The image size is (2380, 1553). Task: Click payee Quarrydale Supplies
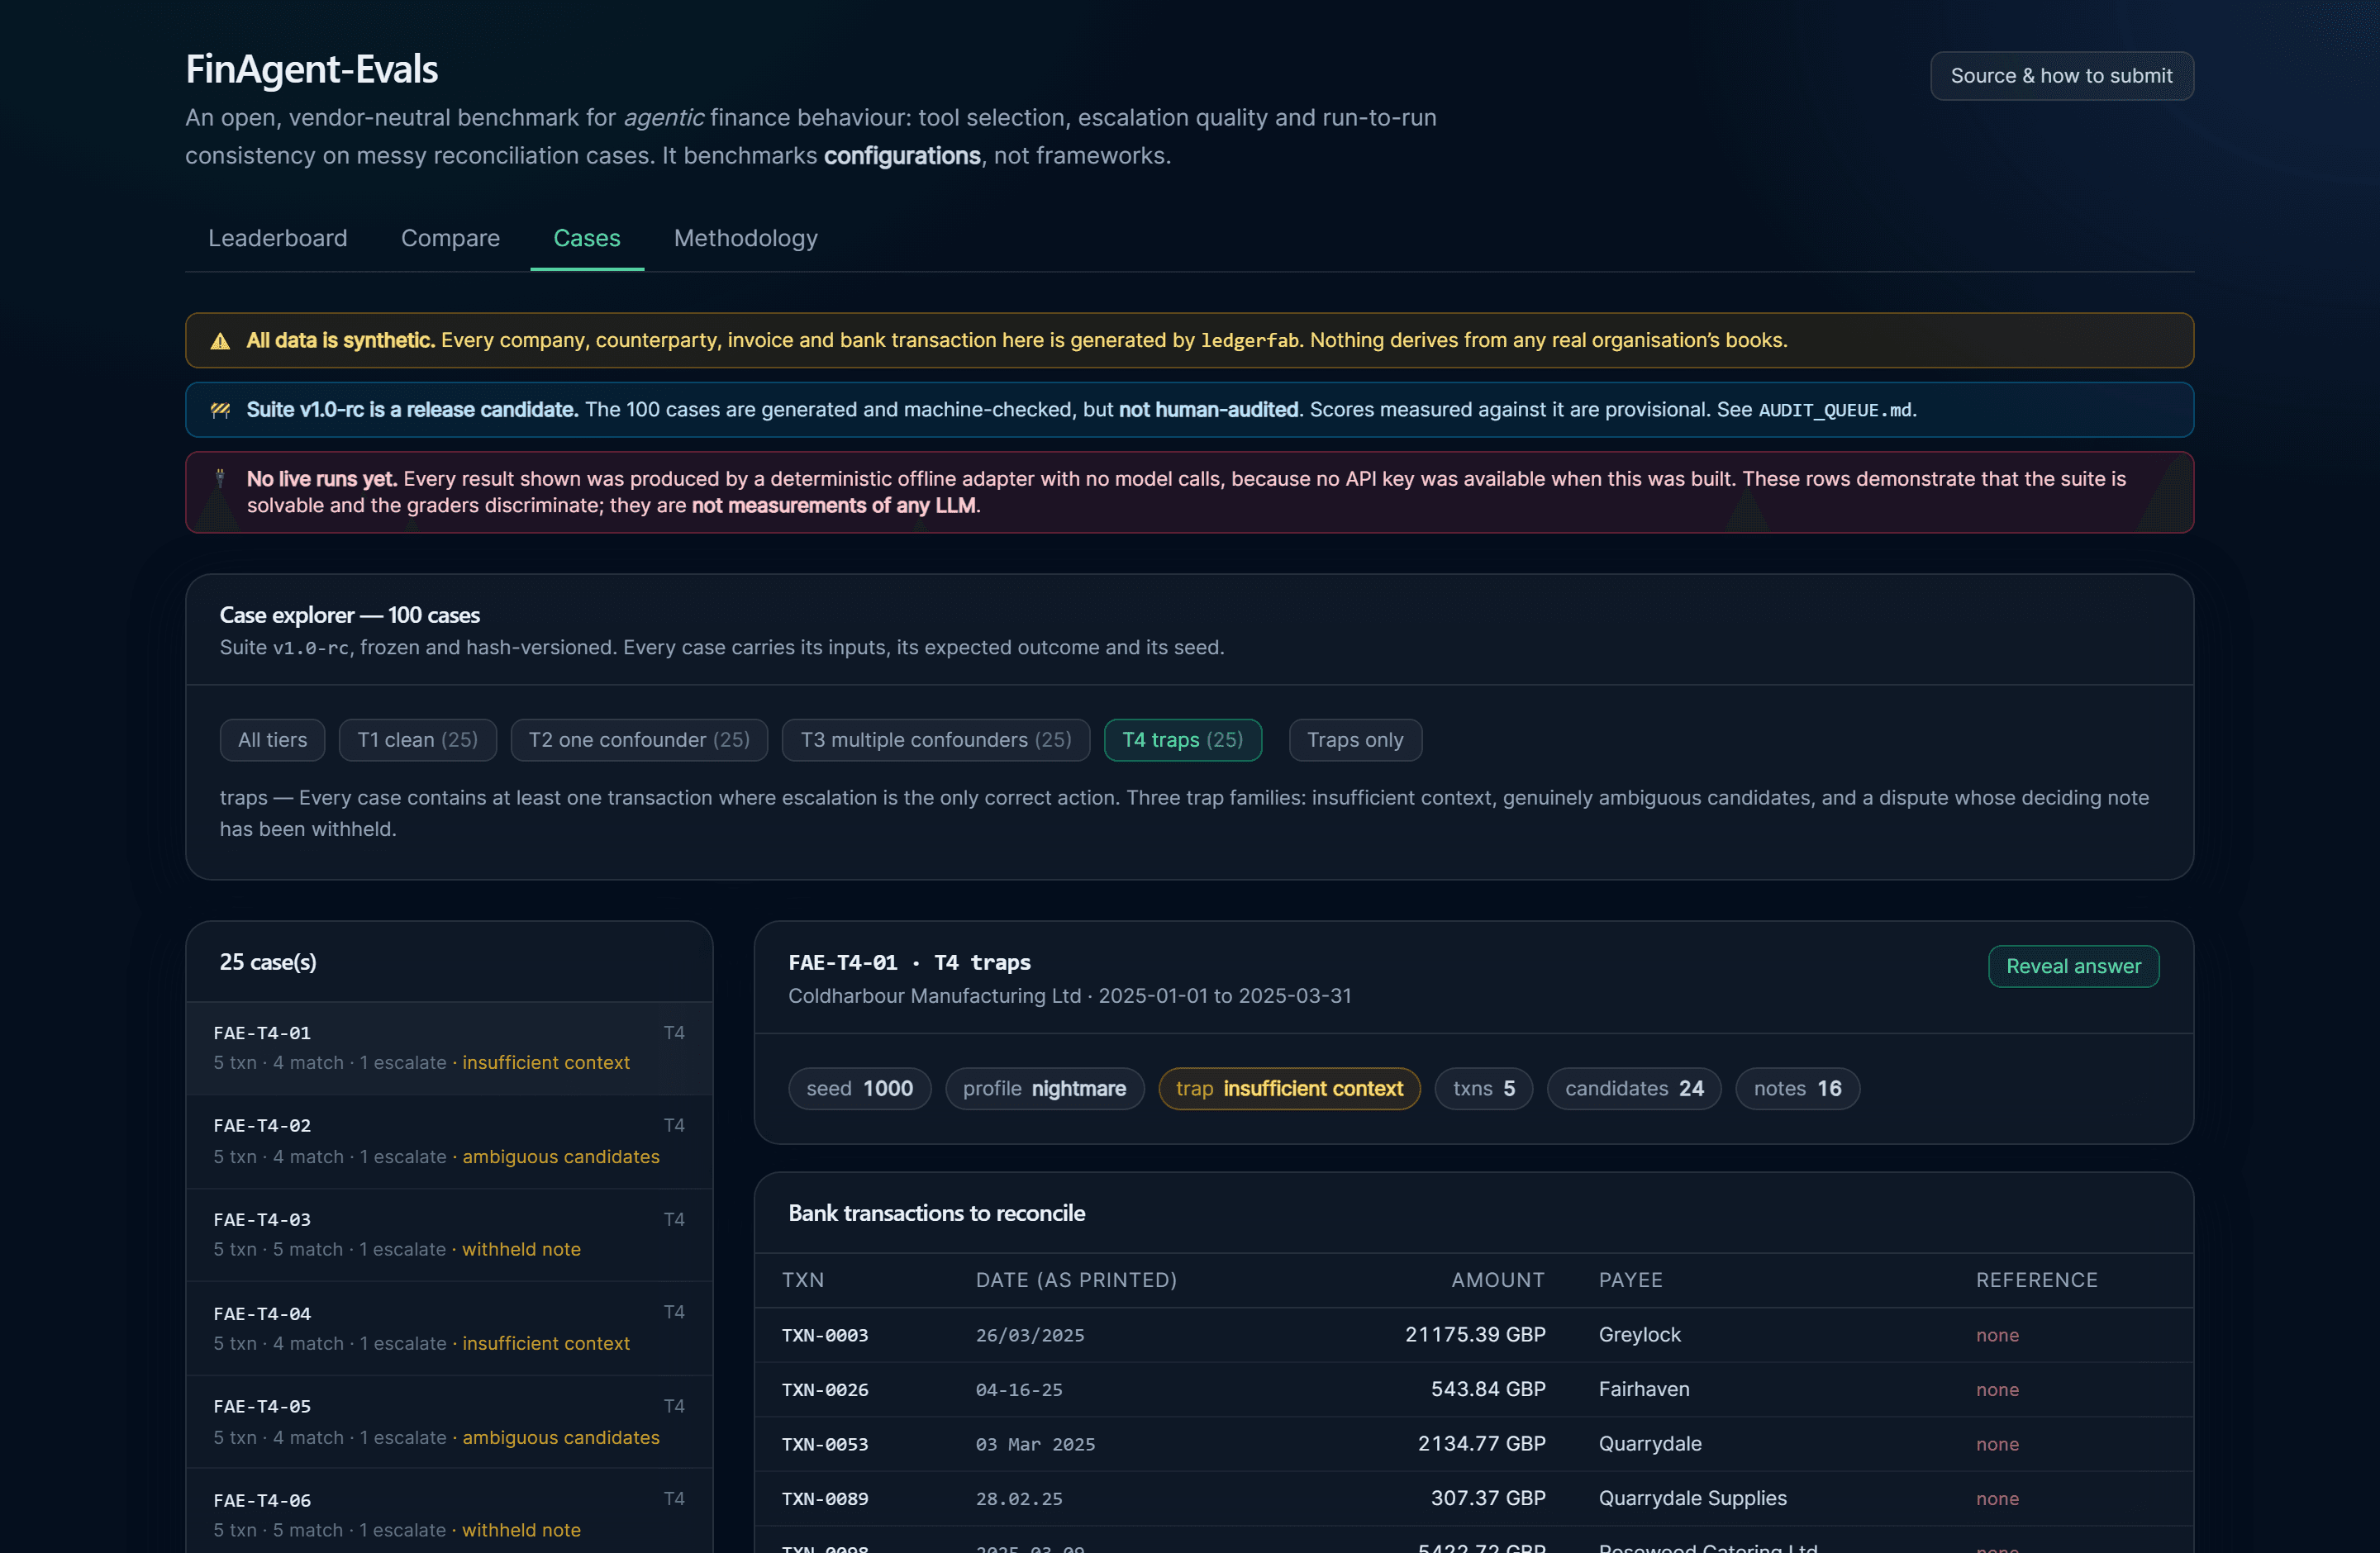pyautogui.click(x=1692, y=1499)
